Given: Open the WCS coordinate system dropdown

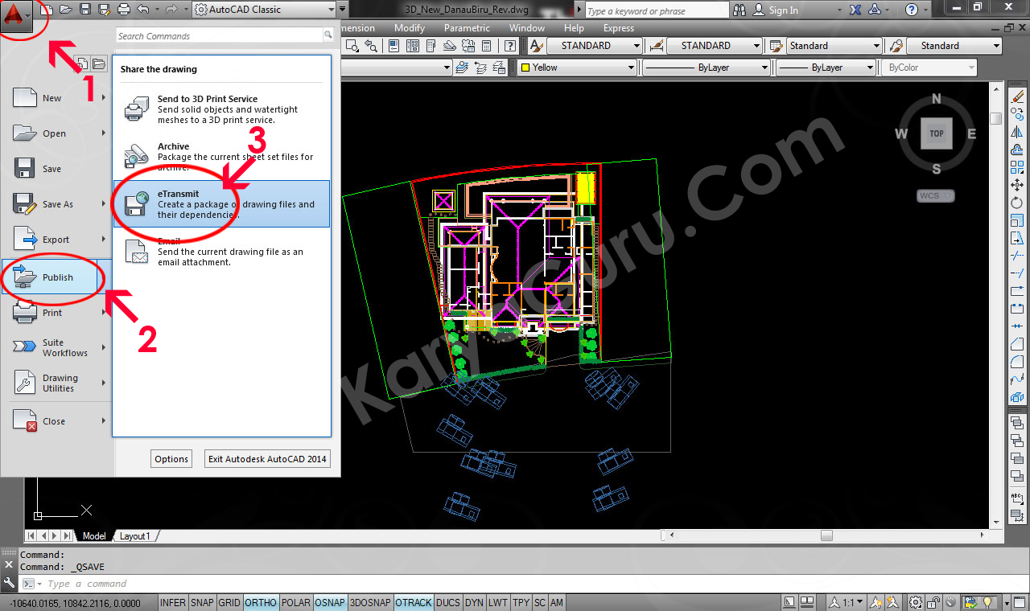Looking at the screenshot, I should click(935, 195).
